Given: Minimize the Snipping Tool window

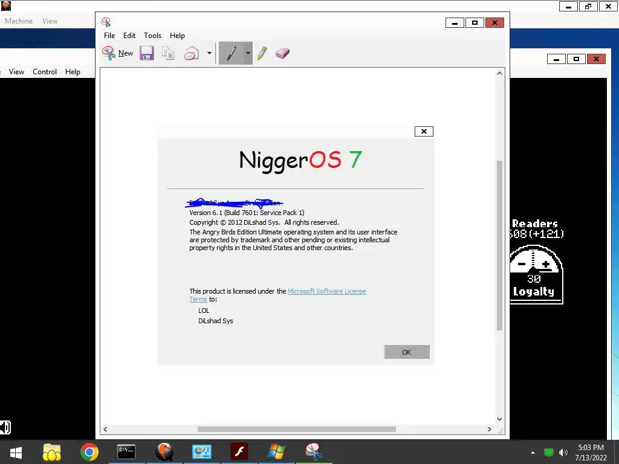Looking at the screenshot, I should coord(455,23).
